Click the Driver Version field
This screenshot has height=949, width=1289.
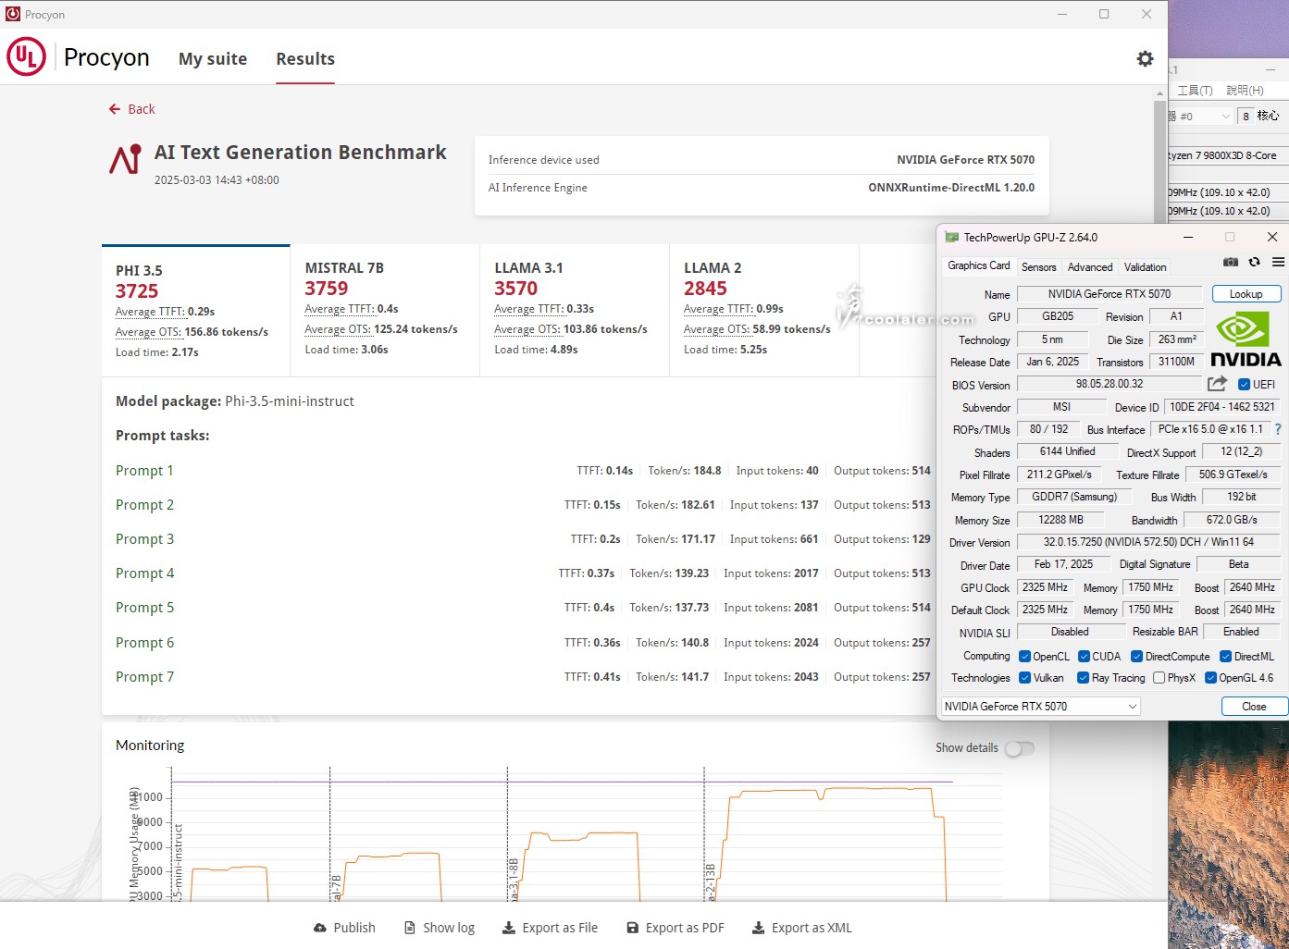coord(1148,542)
